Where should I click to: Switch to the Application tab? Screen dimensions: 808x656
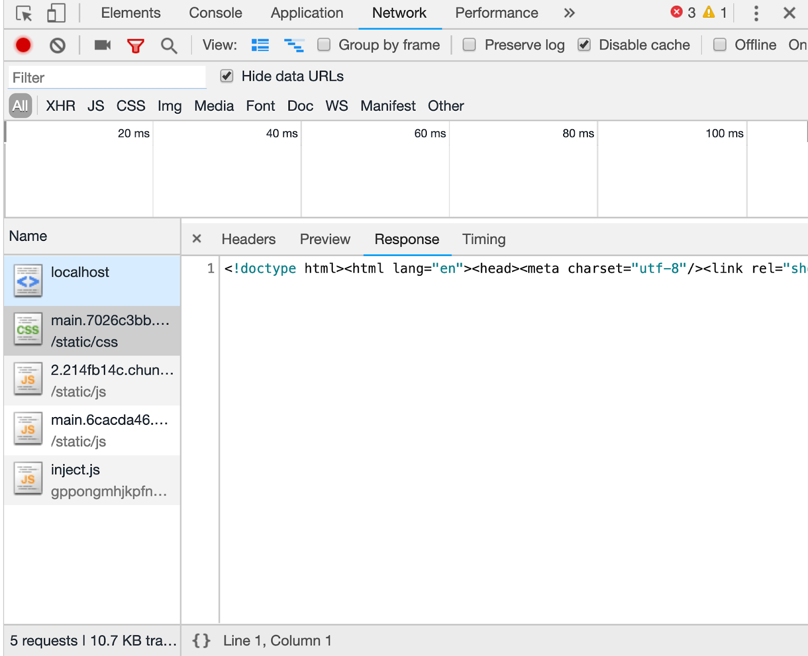pyautogui.click(x=307, y=13)
